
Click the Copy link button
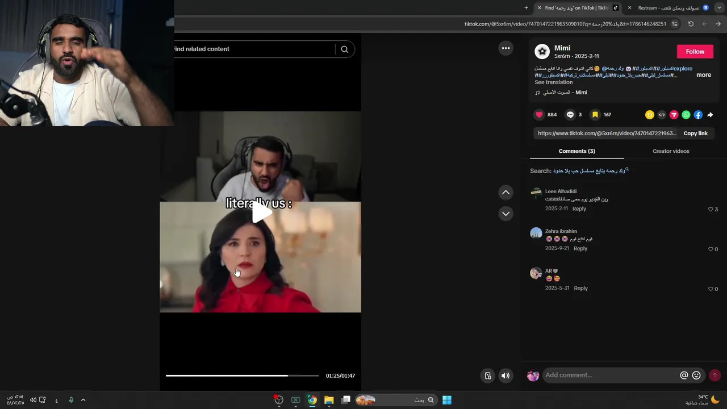[x=696, y=133]
